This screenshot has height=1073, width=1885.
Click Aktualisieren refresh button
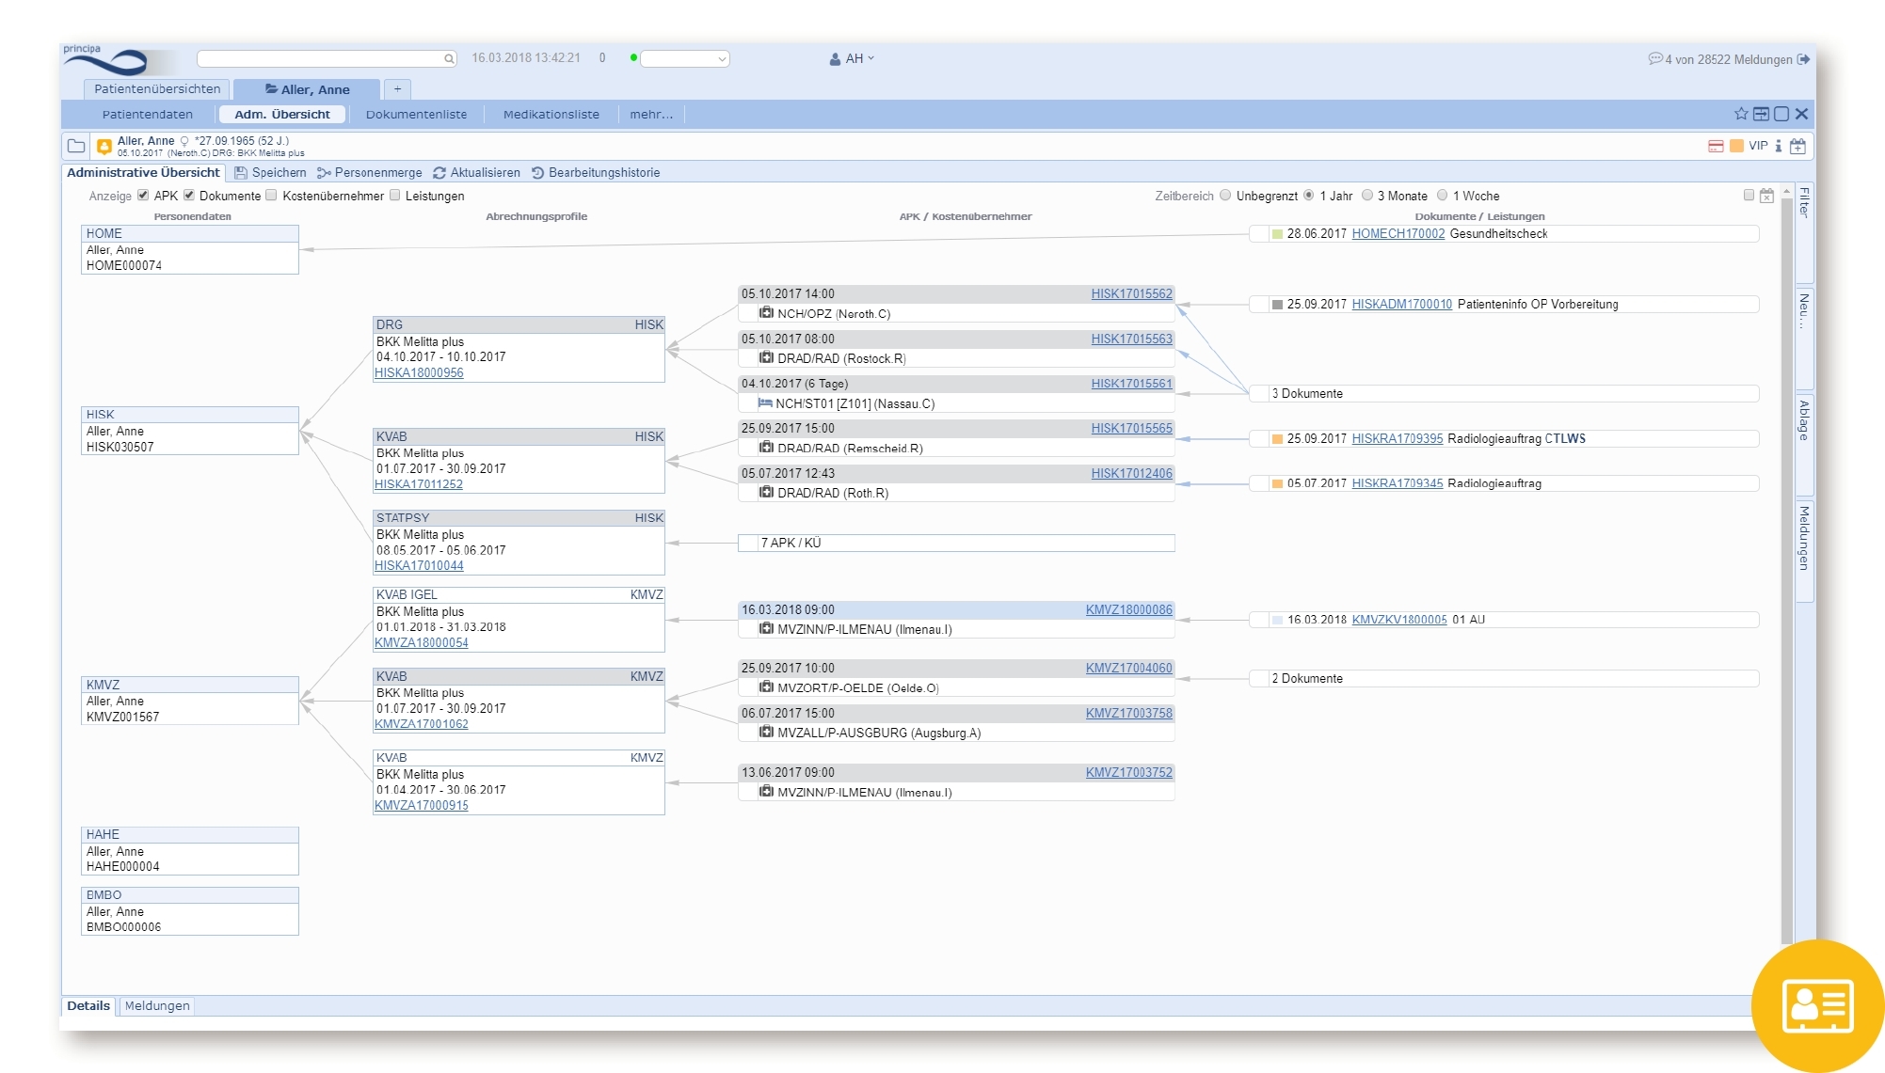476,173
